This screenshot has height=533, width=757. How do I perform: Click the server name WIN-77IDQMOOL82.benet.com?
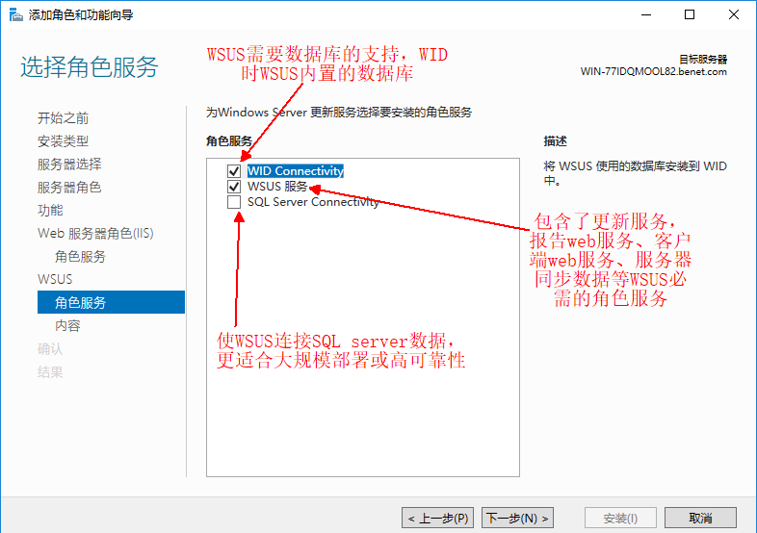pyautogui.click(x=654, y=72)
